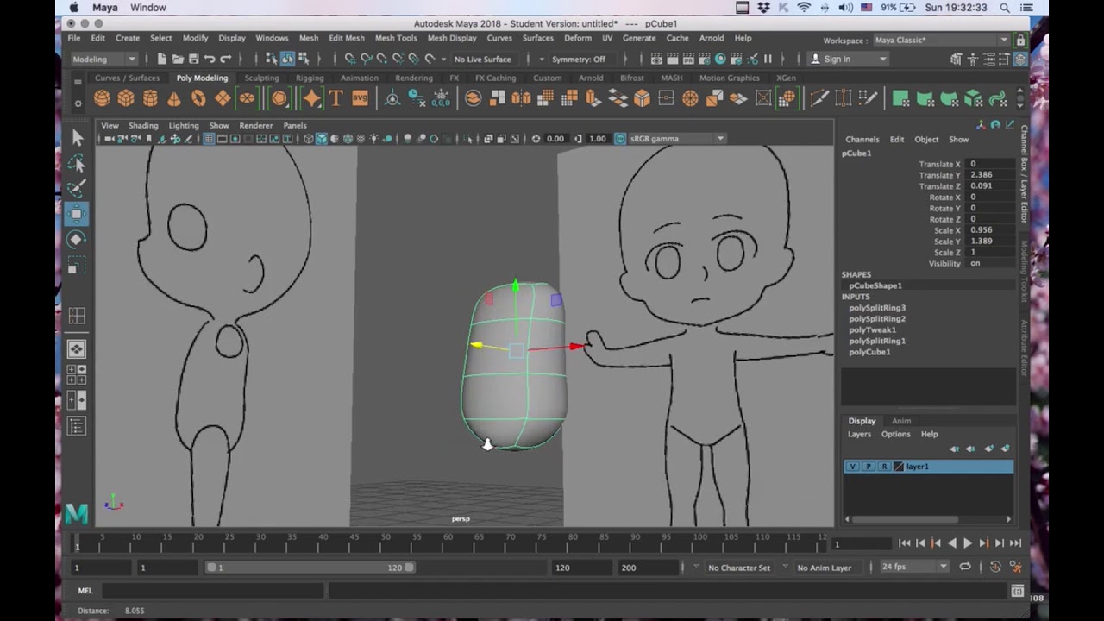Activate the Rotate tool in toolbox
Image resolution: width=1104 pixels, height=621 pixels.
(x=77, y=239)
